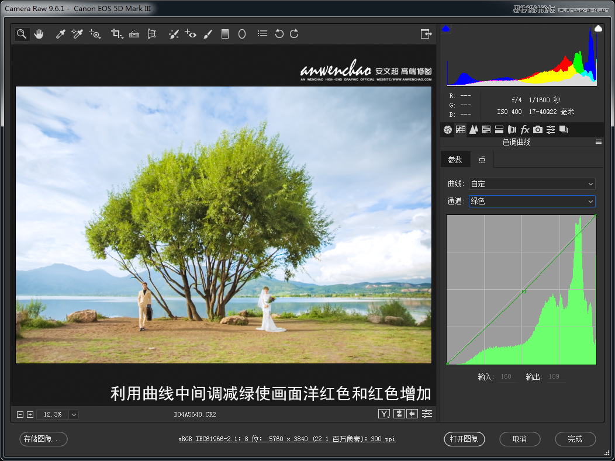This screenshot has height=461, width=615.
Task: Select the Adjustment Brush tool
Action: (x=208, y=34)
